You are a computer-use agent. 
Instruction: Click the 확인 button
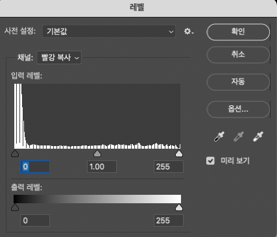point(238,32)
